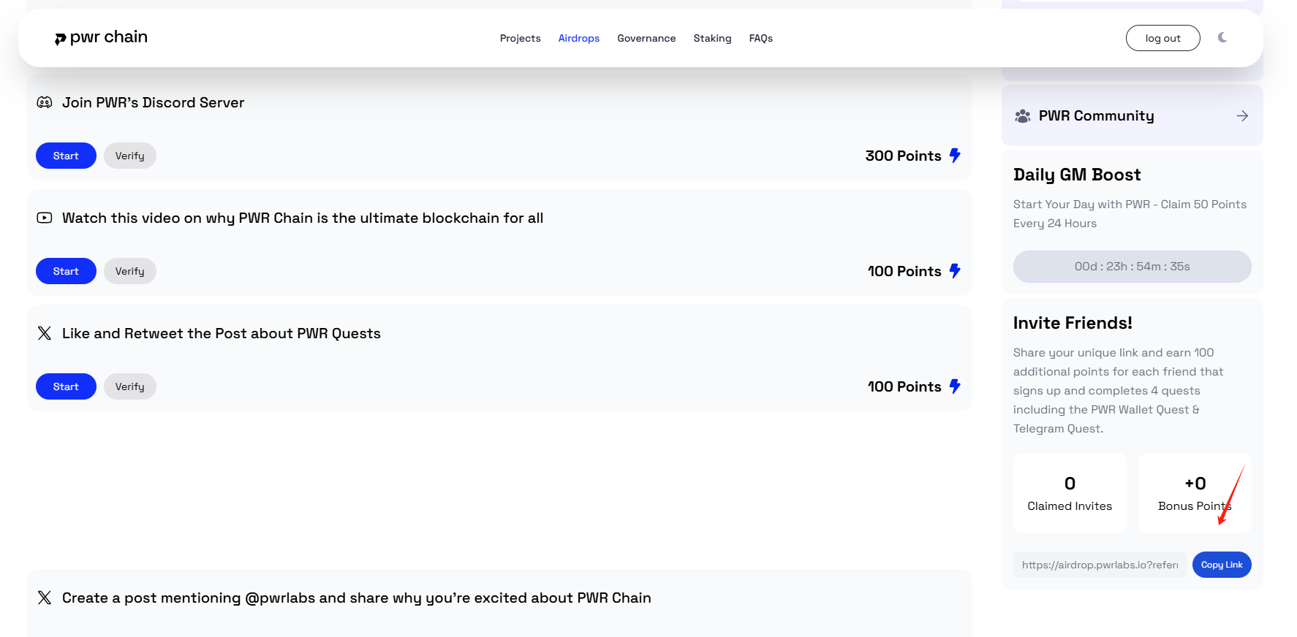Viewport: 1297px width, 637px height.
Task: Click the log out button
Action: (1162, 38)
